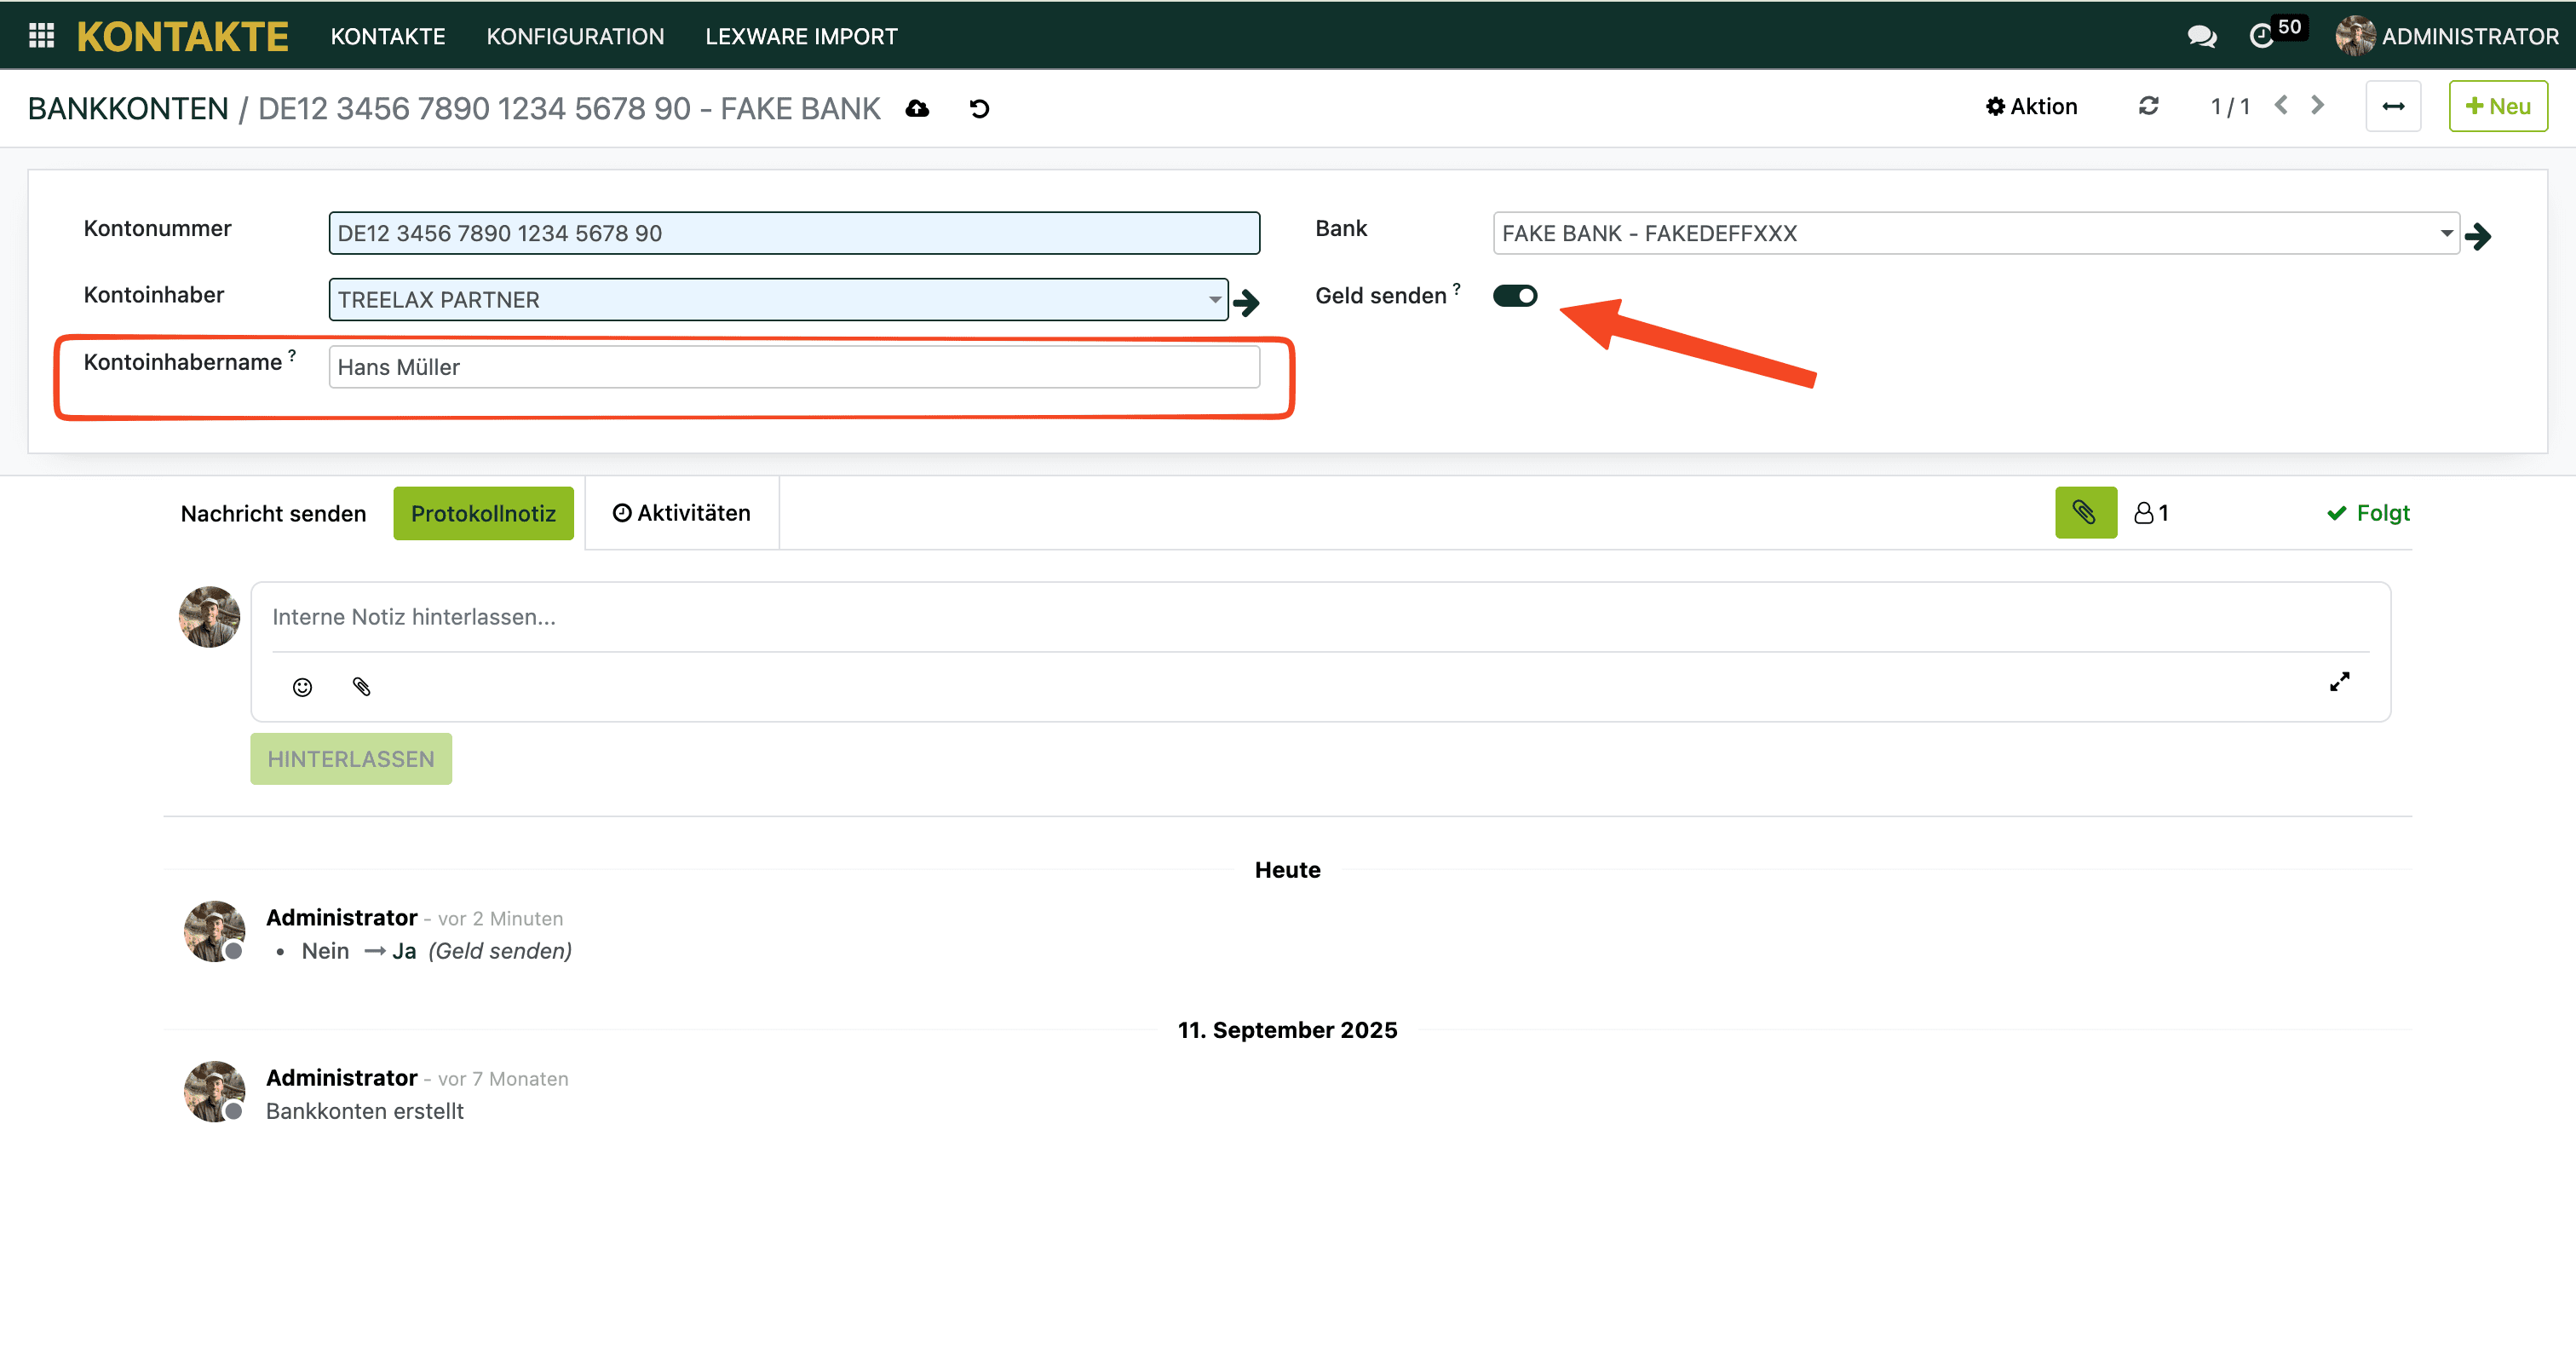Image resolution: width=2576 pixels, height=1372 pixels.
Task: Open the chat conversations icon
Action: [x=2201, y=36]
